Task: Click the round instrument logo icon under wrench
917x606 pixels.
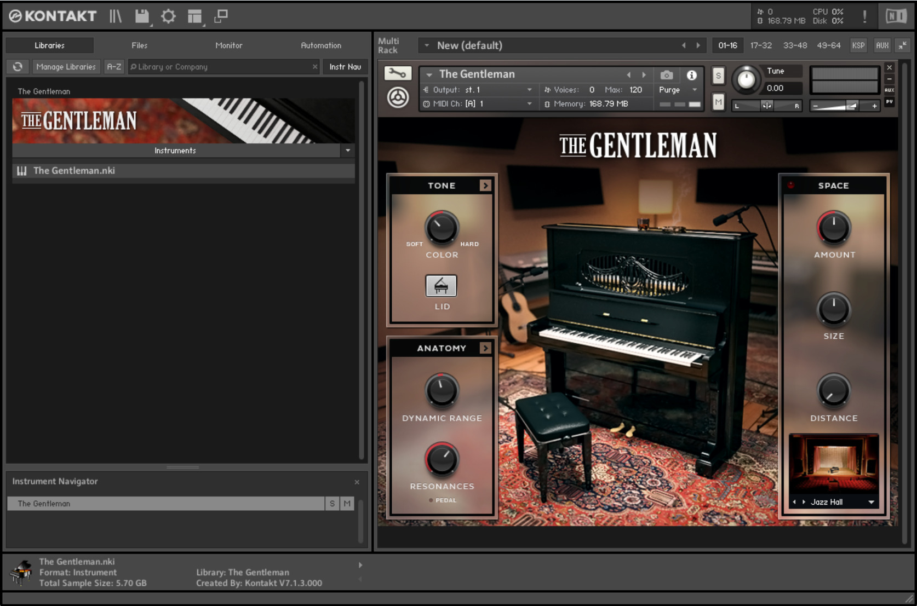Action: (x=398, y=98)
